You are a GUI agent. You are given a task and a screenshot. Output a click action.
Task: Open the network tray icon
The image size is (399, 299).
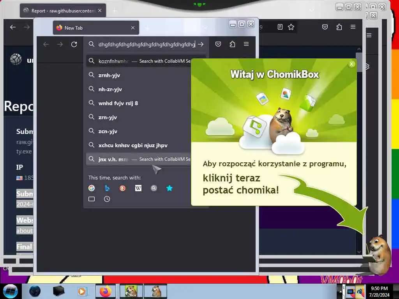(350, 292)
